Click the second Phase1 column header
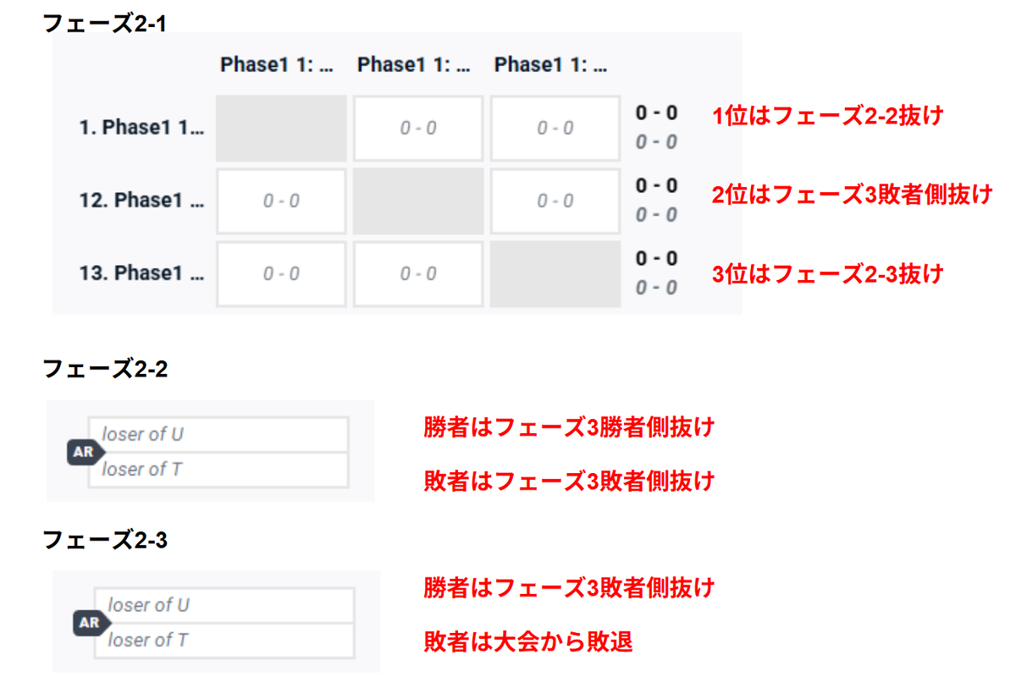Image resolution: width=1016 pixels, height=693 pixels. tap(414, 65)
